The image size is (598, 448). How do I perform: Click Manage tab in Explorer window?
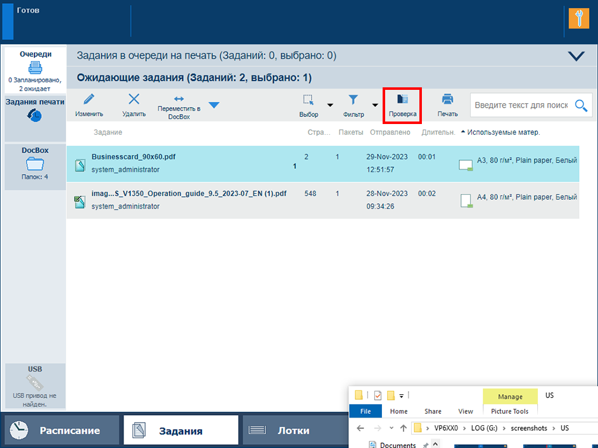point(510,397)
